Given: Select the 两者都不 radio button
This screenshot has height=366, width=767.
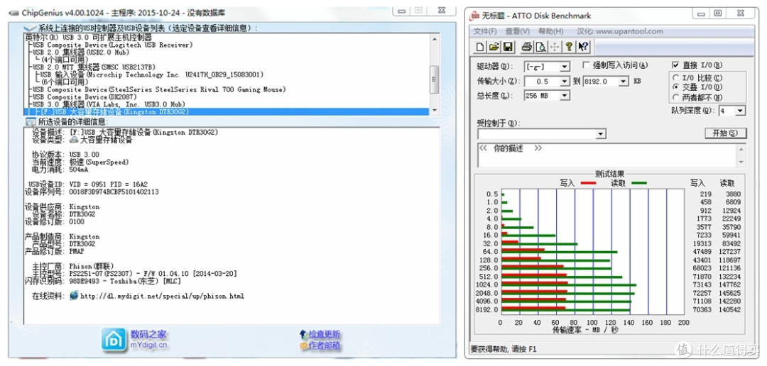Looking at the screenshot, I should 676,96.
